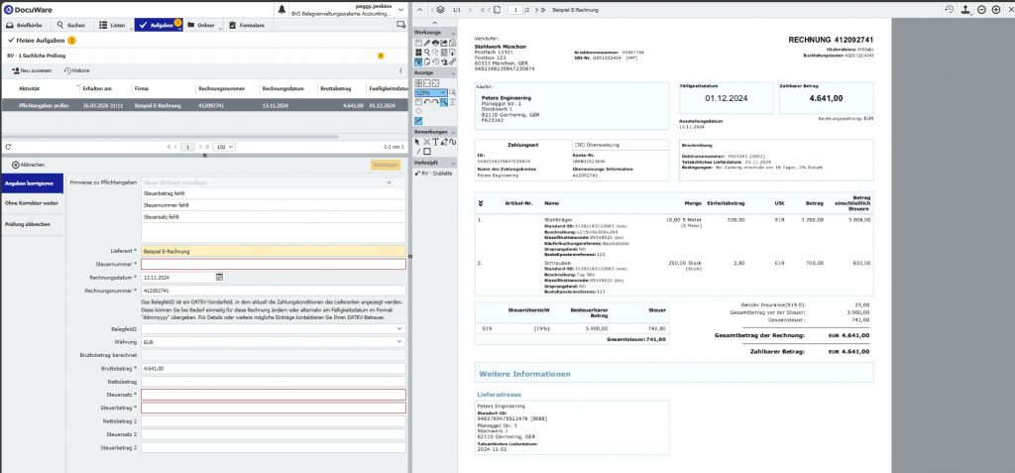Click the Abbrechen button
Screen dimensions: 1015x473
[x=29, y=165]
